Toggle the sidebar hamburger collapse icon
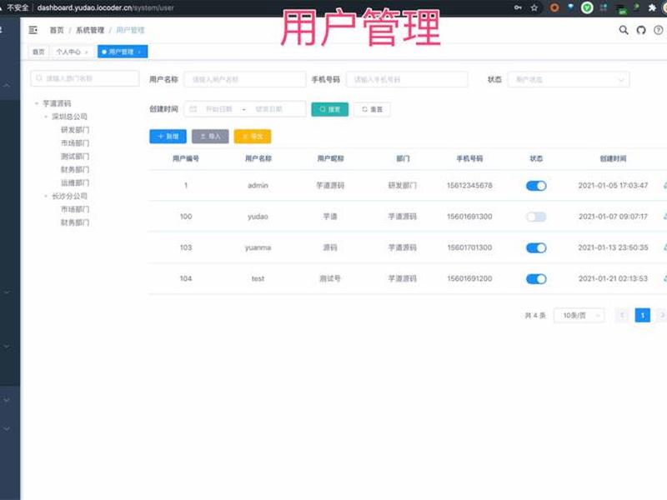 33,30
